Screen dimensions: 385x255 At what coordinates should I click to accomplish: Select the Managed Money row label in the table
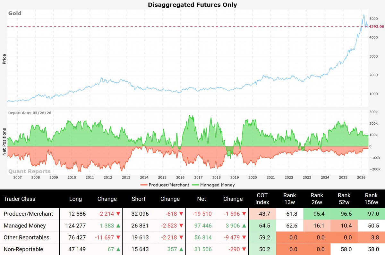point(25,226)
